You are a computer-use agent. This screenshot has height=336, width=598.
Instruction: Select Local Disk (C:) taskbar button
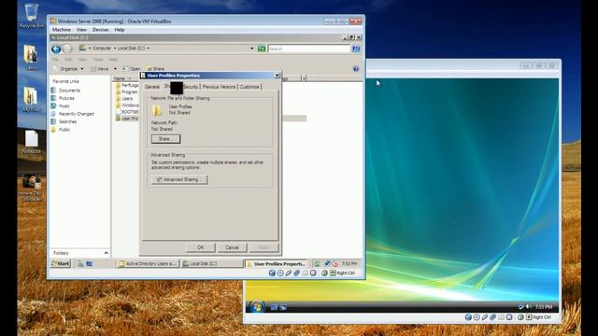click(x=211, y=263)
